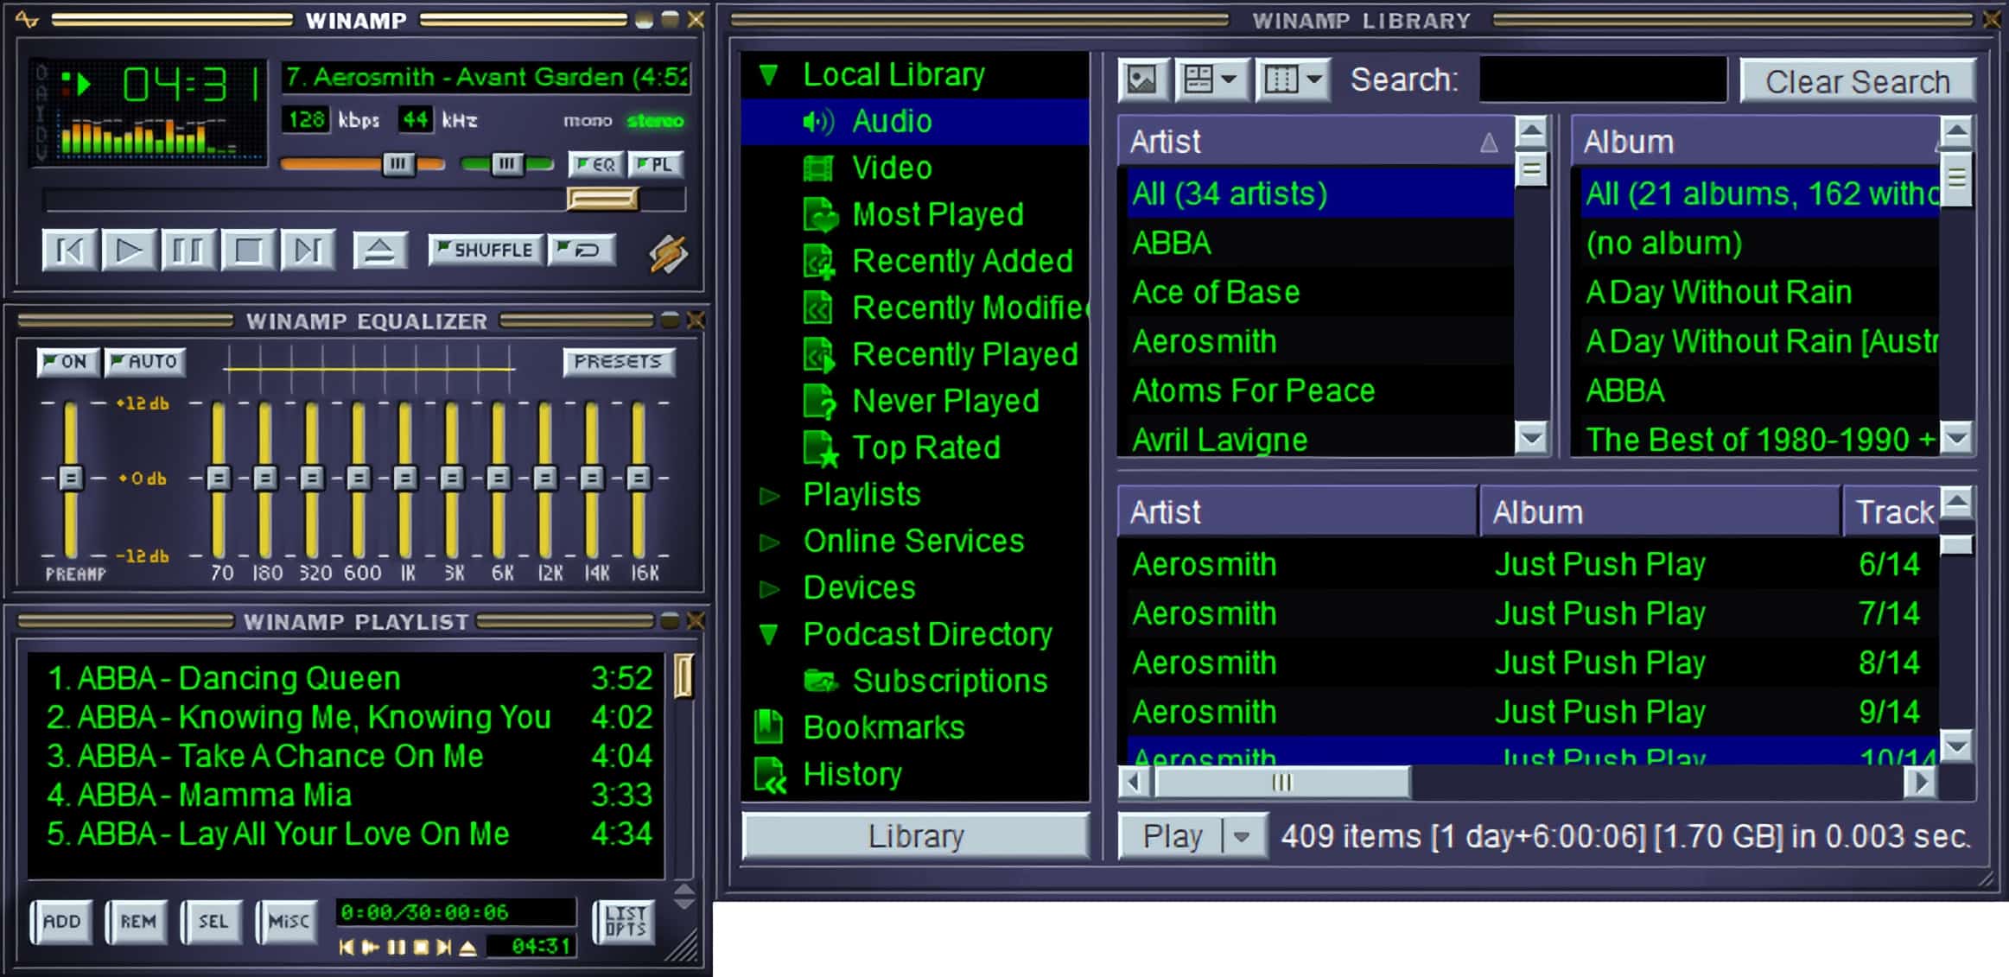The height and width of the screenshot is (977, 2009).
Task: Open History in library tree
Action: tap(914, 775)
